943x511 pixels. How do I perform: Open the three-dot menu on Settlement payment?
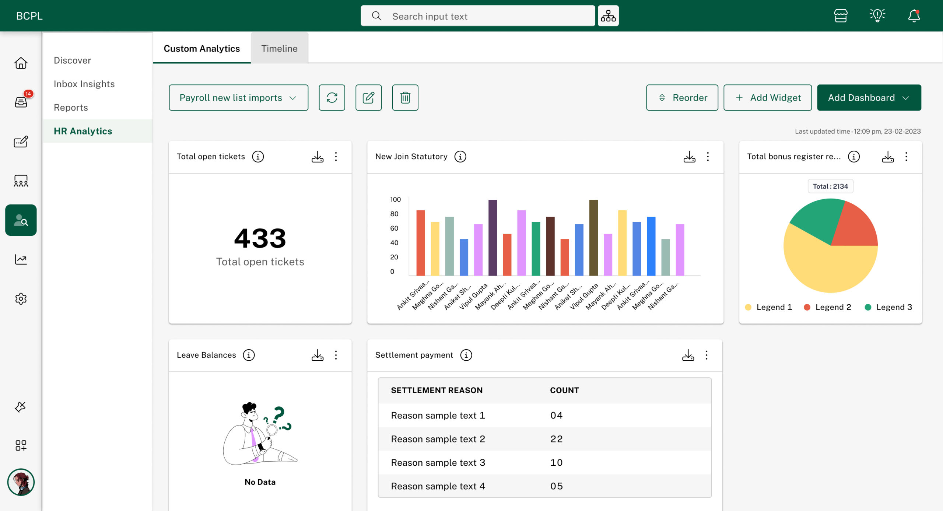pyautogui.click(x=707, y=355)
